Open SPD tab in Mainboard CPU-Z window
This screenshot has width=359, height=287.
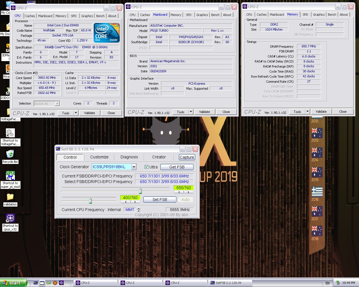pyautogui.click(x=189, y=15)
